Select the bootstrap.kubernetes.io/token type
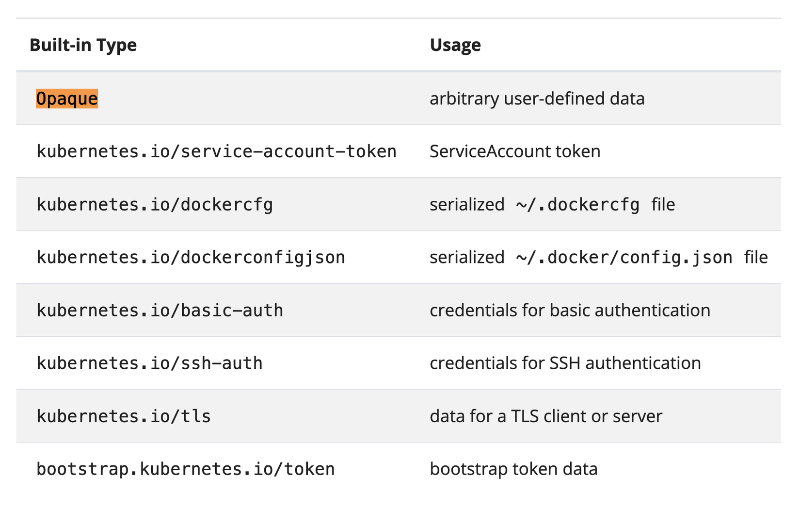This screenshot has height=510, width=800. tap(185, 469)
